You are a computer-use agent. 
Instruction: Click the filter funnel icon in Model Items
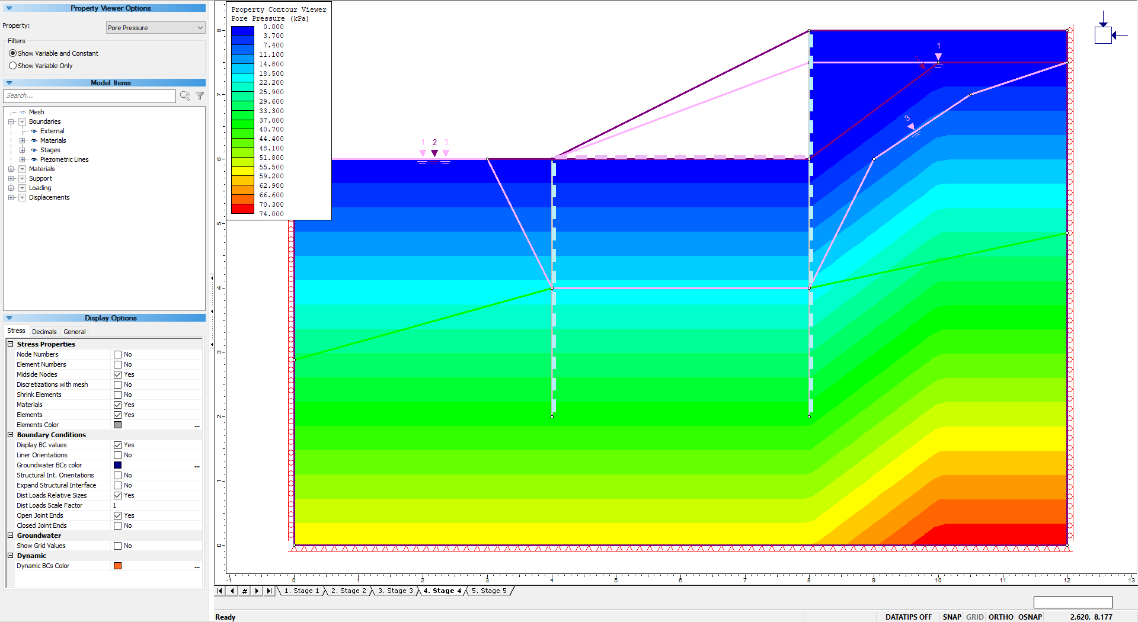(200, 96)
